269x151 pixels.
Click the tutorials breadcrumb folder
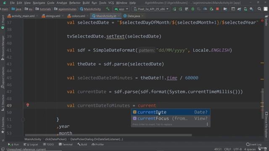pyautogui.click(x=43, y=9)
